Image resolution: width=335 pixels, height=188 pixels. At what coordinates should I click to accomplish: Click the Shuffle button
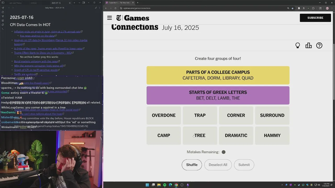pos(192,165)
